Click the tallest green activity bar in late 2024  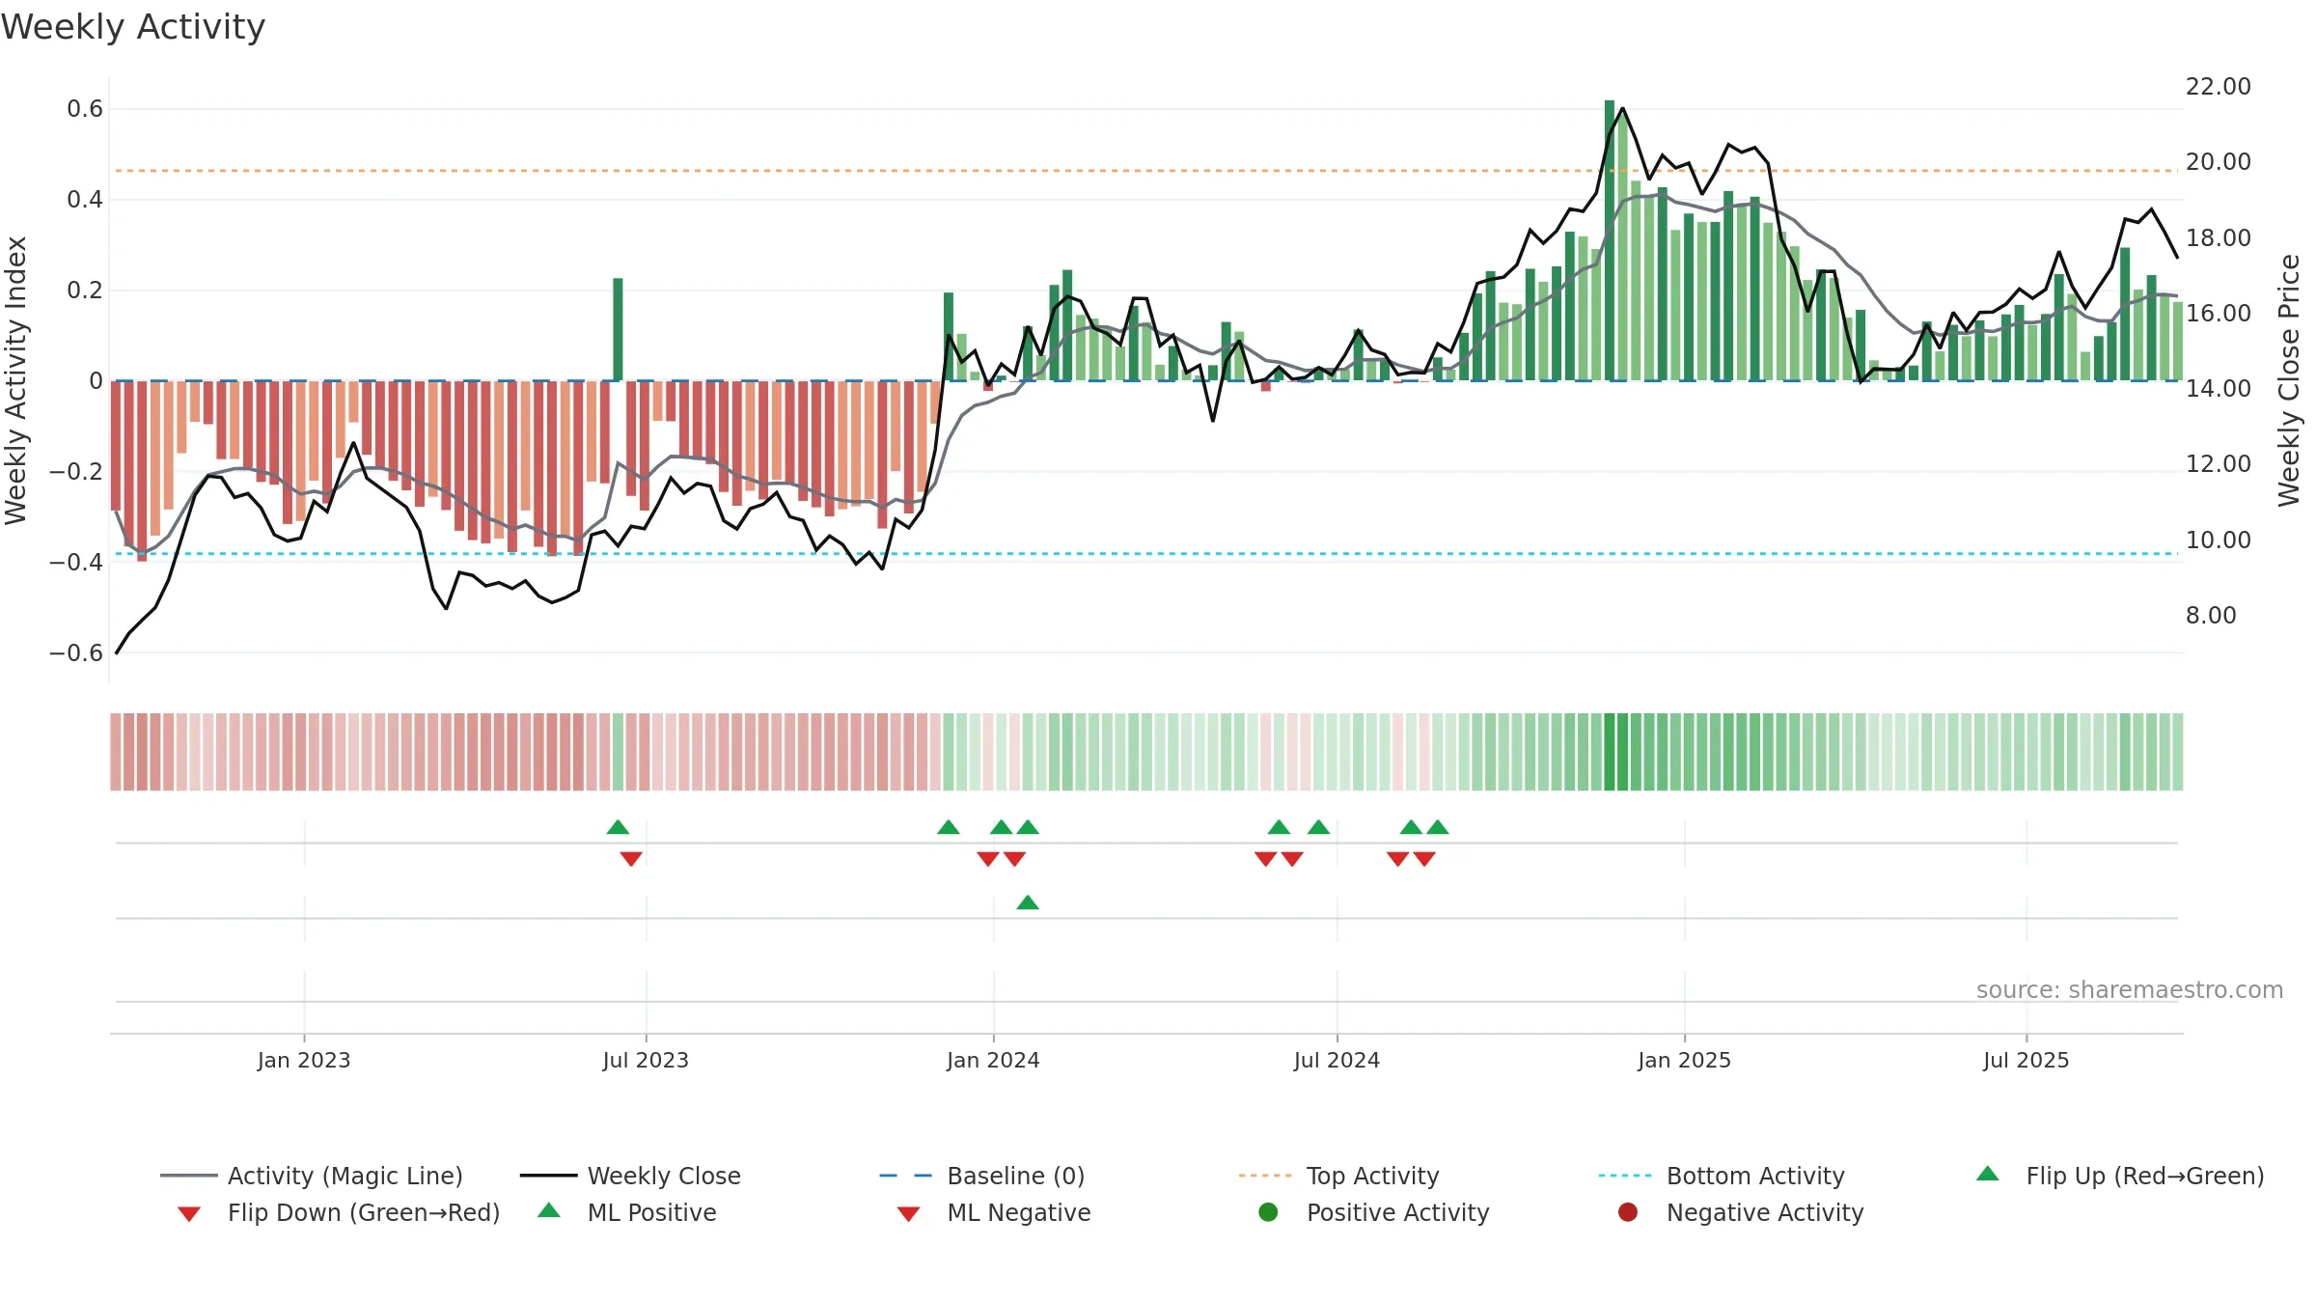pyautogui.click(x=1610, y=240)
